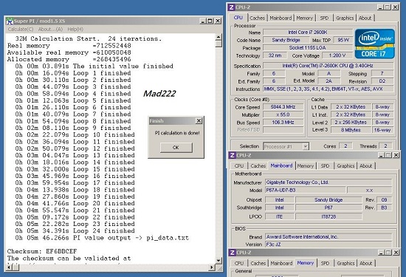The width and height of the screenshot is (406, 277).
Task: Open the Help(H) menu
Action: pyautogui.click(x=75, y=30)
